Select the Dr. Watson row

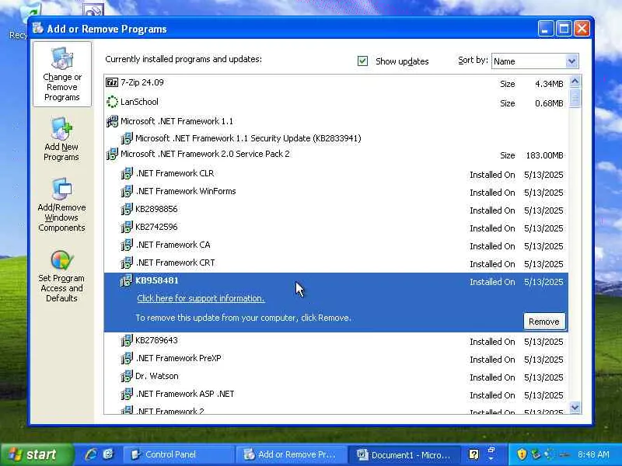(x=336, y=377)
